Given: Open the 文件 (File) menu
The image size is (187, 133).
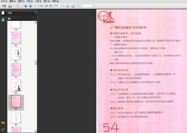Looking at the screenshot, I should pyautogui.click(x=4, y=1).
